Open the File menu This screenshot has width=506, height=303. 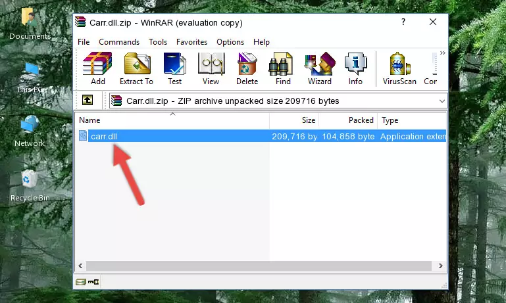tap(84, 42)
